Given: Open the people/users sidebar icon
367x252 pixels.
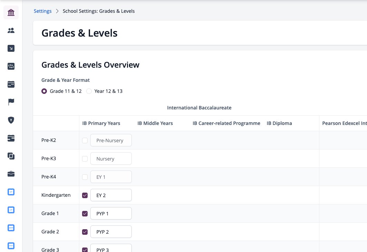Looking at the screenshot, I should 11,30.
